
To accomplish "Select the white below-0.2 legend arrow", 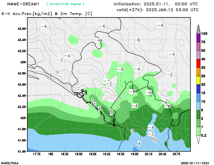I will click(x=198, y=139).
